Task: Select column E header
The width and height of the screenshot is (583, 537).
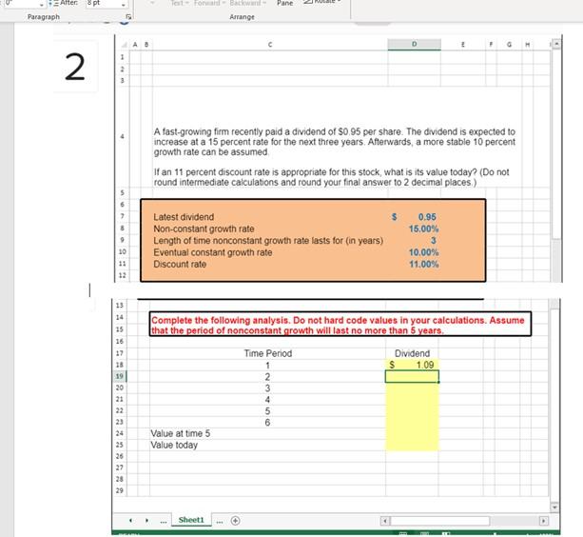Action: click(463, 45)
